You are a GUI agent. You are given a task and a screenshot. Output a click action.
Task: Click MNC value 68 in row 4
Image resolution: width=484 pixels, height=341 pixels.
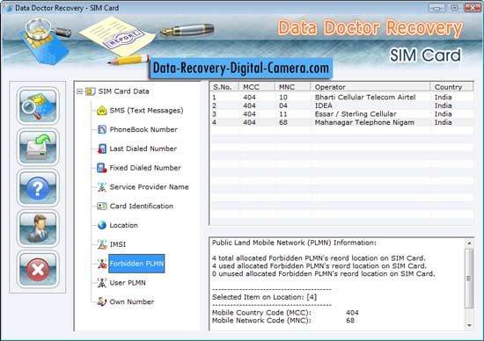283,122
